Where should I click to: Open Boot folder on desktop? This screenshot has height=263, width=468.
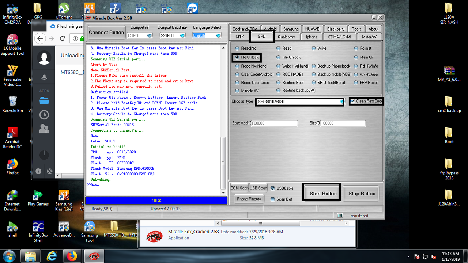pos(449,135)
